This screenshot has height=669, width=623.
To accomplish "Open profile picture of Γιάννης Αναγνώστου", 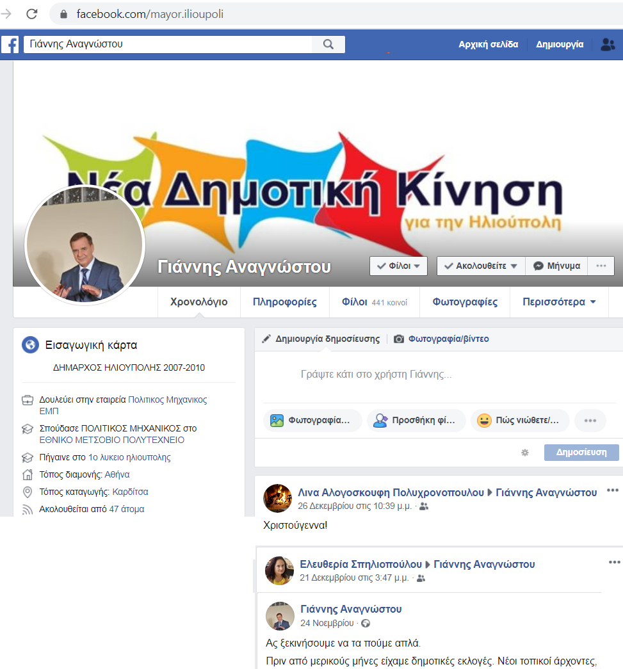I will (85, 245).
